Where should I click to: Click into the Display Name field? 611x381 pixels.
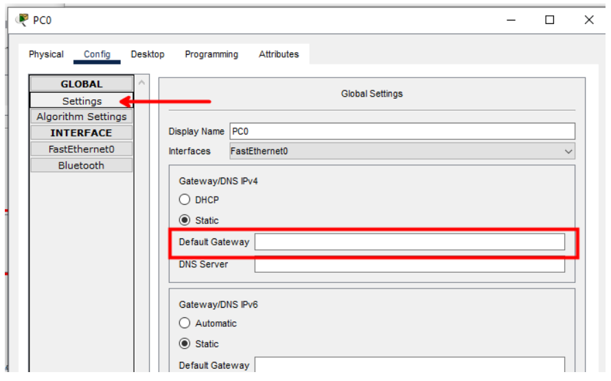[x=402, y=131]
